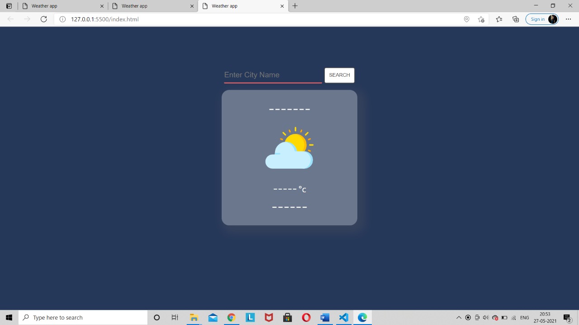Open the Edge profile menu
This screenshot has height=325, width=579.
(x=553, y=19)
